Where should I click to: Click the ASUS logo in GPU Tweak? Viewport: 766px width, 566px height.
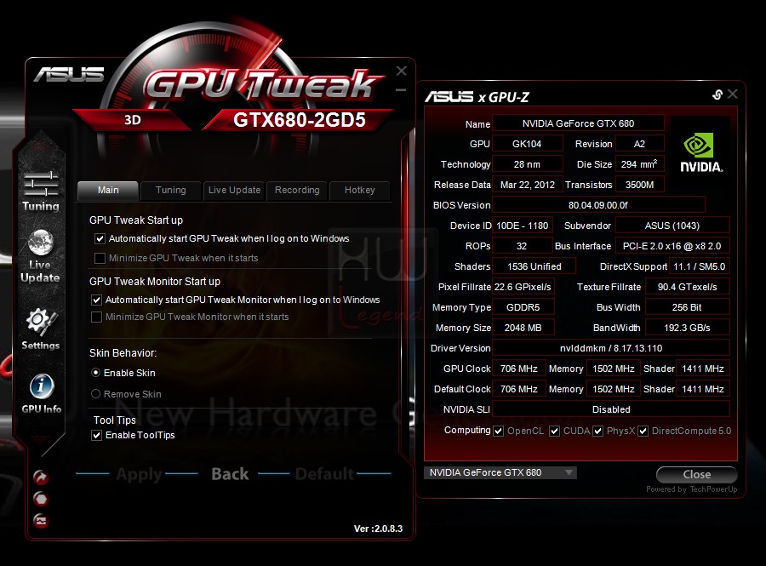pyautogui.click(x=69, y=74)
